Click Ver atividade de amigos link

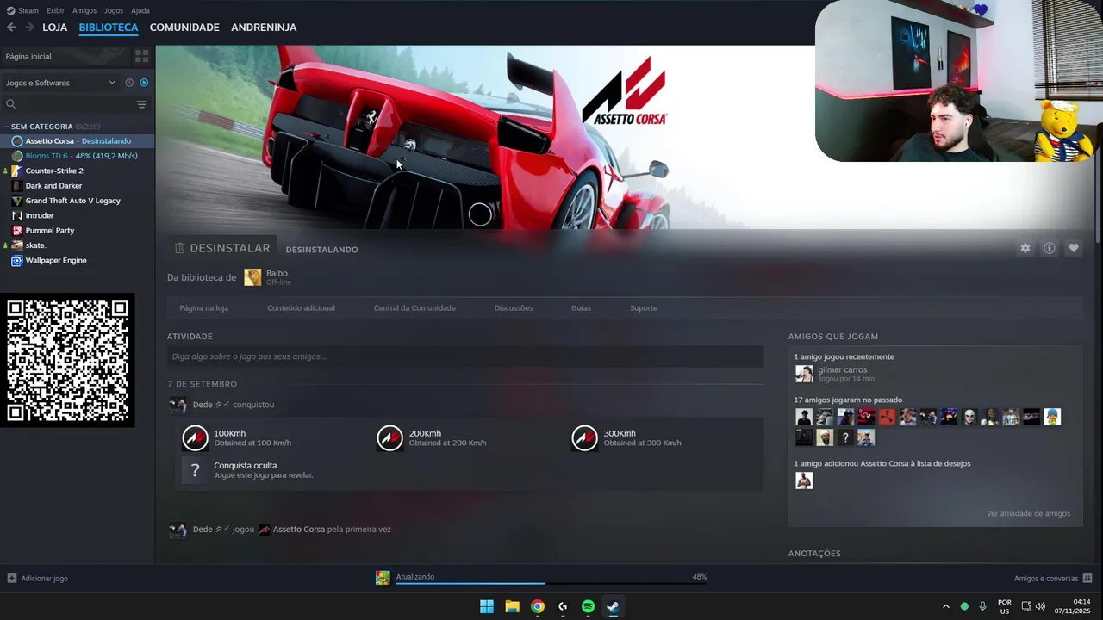(1028, 513)
